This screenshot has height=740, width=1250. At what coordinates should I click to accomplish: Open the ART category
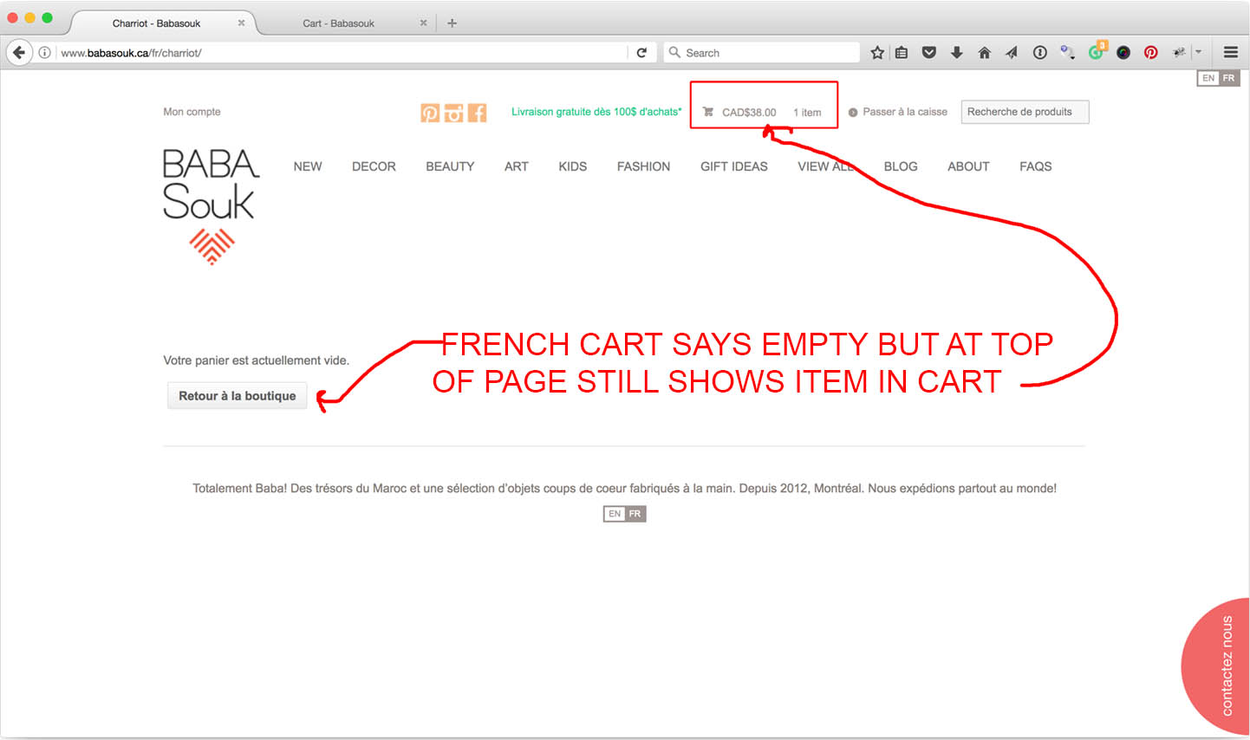tap(517, 166)
